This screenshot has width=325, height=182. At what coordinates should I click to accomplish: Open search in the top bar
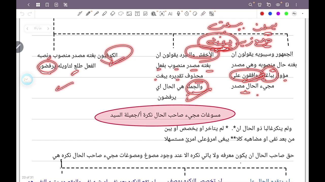point(251,5)
